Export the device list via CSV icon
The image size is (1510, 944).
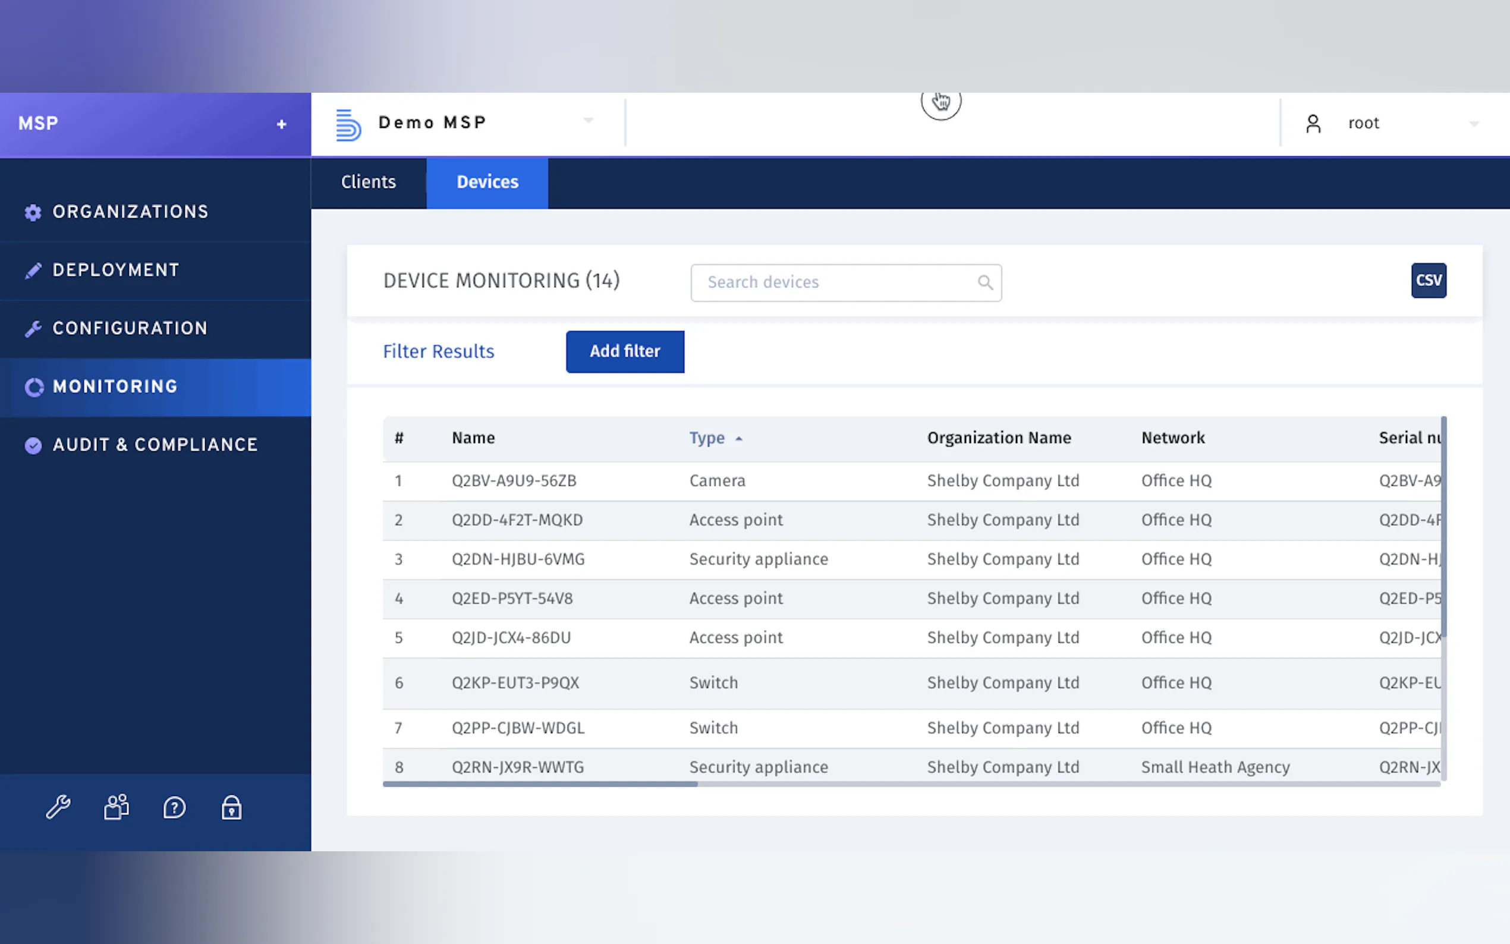tap(1428, 281)
